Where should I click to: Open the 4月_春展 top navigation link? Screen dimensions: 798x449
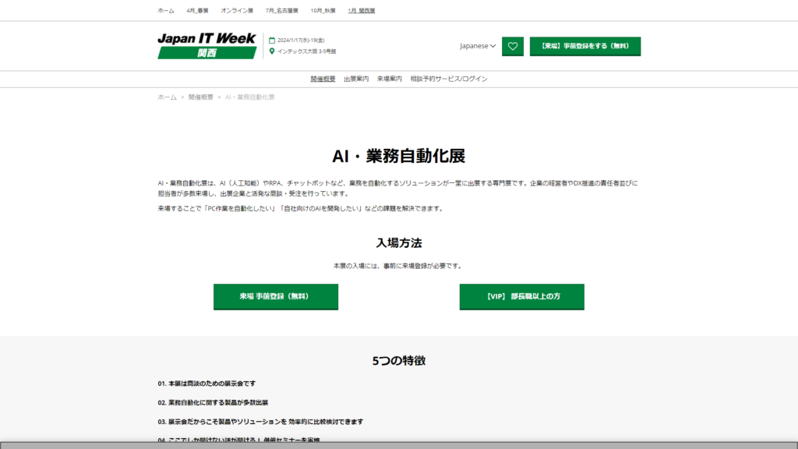tap(197, 11)
